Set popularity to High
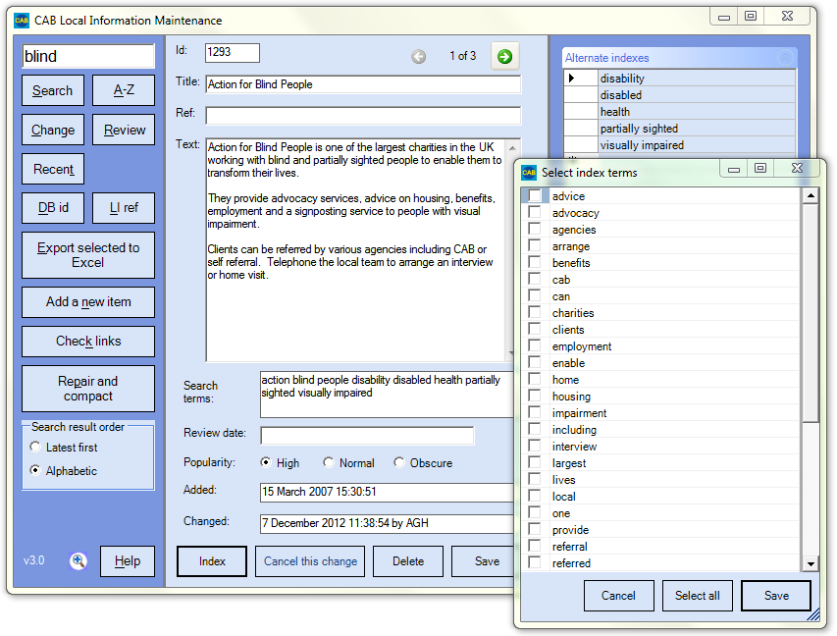 [265, 462]
